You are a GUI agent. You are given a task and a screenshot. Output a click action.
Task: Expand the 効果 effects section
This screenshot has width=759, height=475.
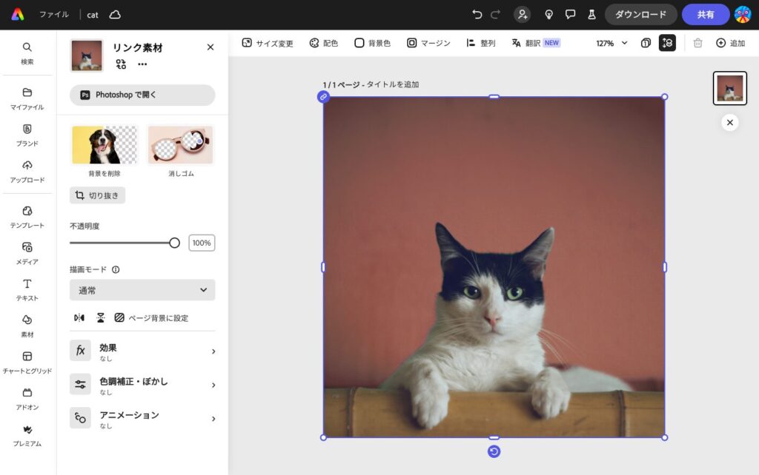142,351
